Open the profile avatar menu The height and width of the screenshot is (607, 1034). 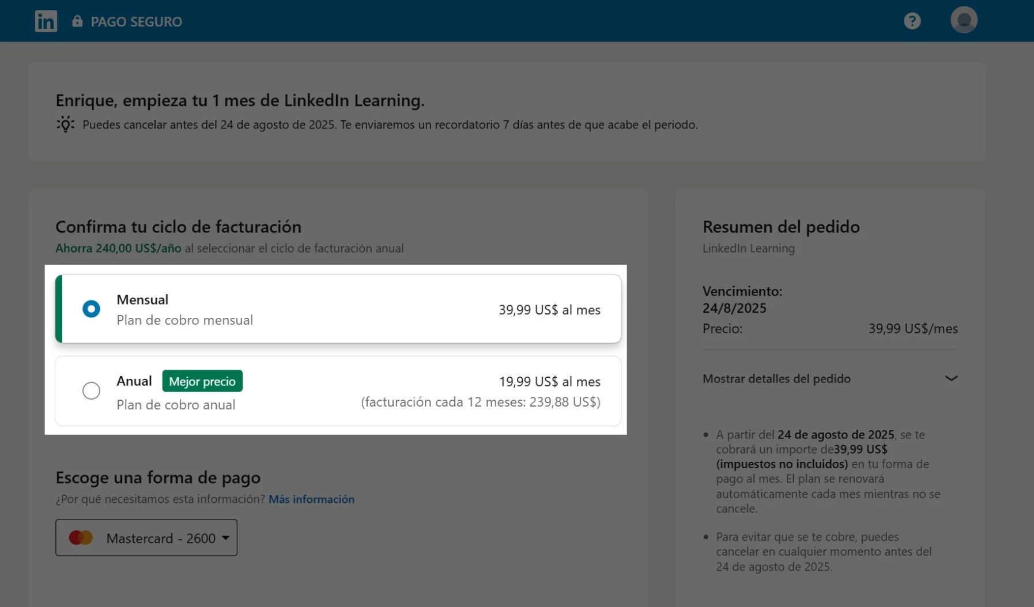coord(964,20)
